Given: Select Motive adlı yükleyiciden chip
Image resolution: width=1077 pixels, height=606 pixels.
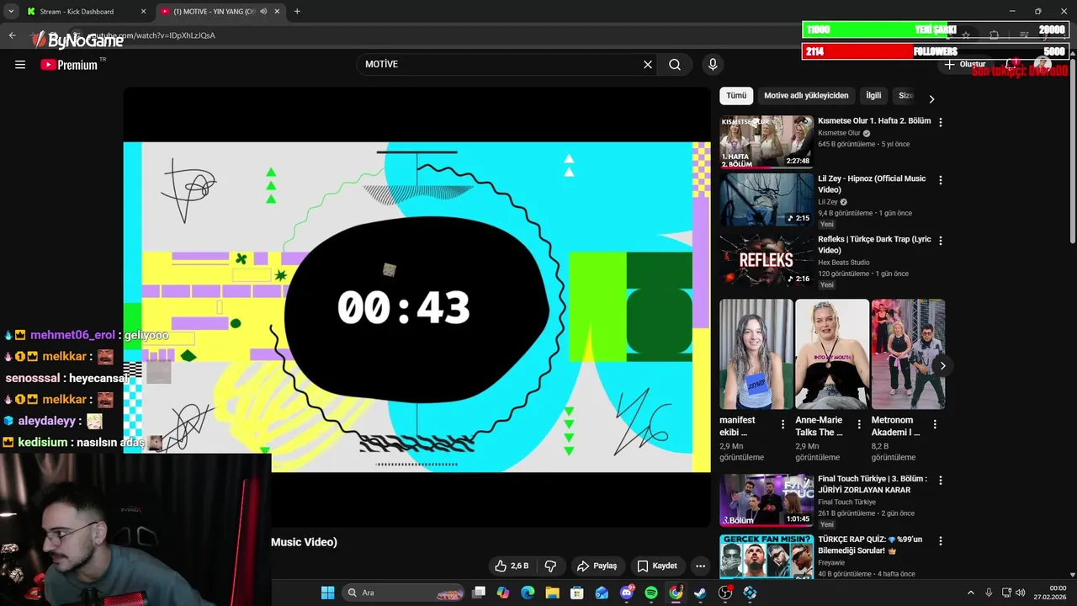Looking at the screenshot, I should (806, 96).
